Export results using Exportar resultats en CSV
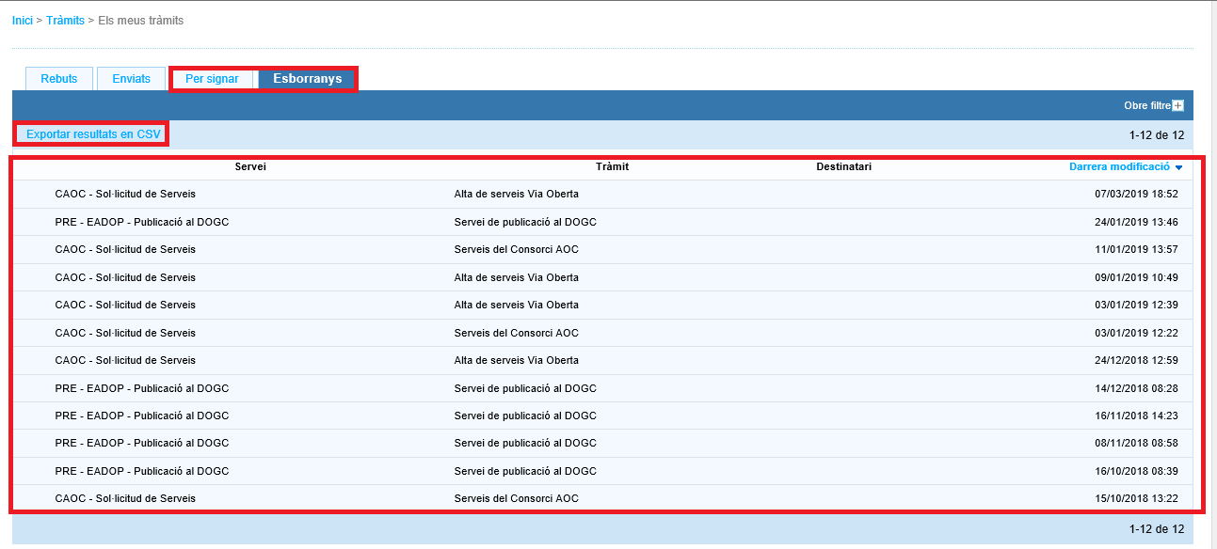 point(93,134)
